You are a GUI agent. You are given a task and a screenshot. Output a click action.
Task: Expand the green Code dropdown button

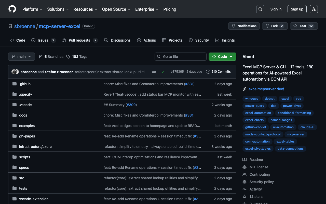tap(222, 57)
